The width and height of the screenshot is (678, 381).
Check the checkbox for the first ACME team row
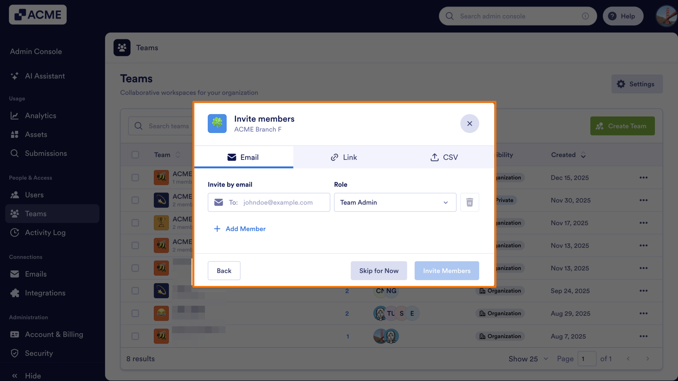(135, 177)
